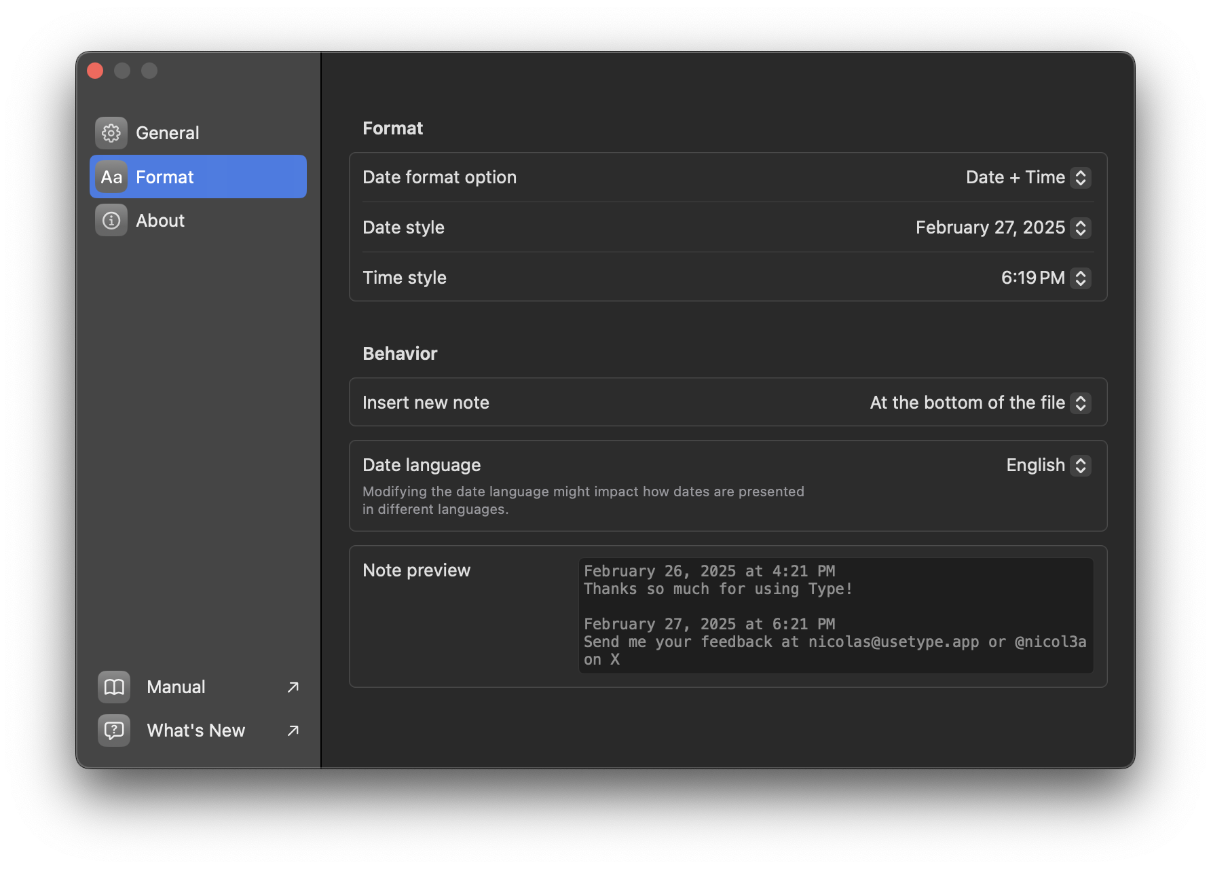Click the Aa Format icon
Image resolution: width=1211 pixels, height=869 pixels.
(x=111, y=177)
